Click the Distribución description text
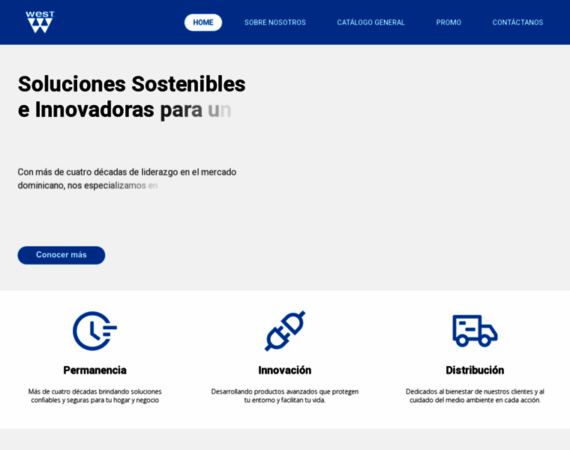Screen dimensions: 570x450 (475, 396)
